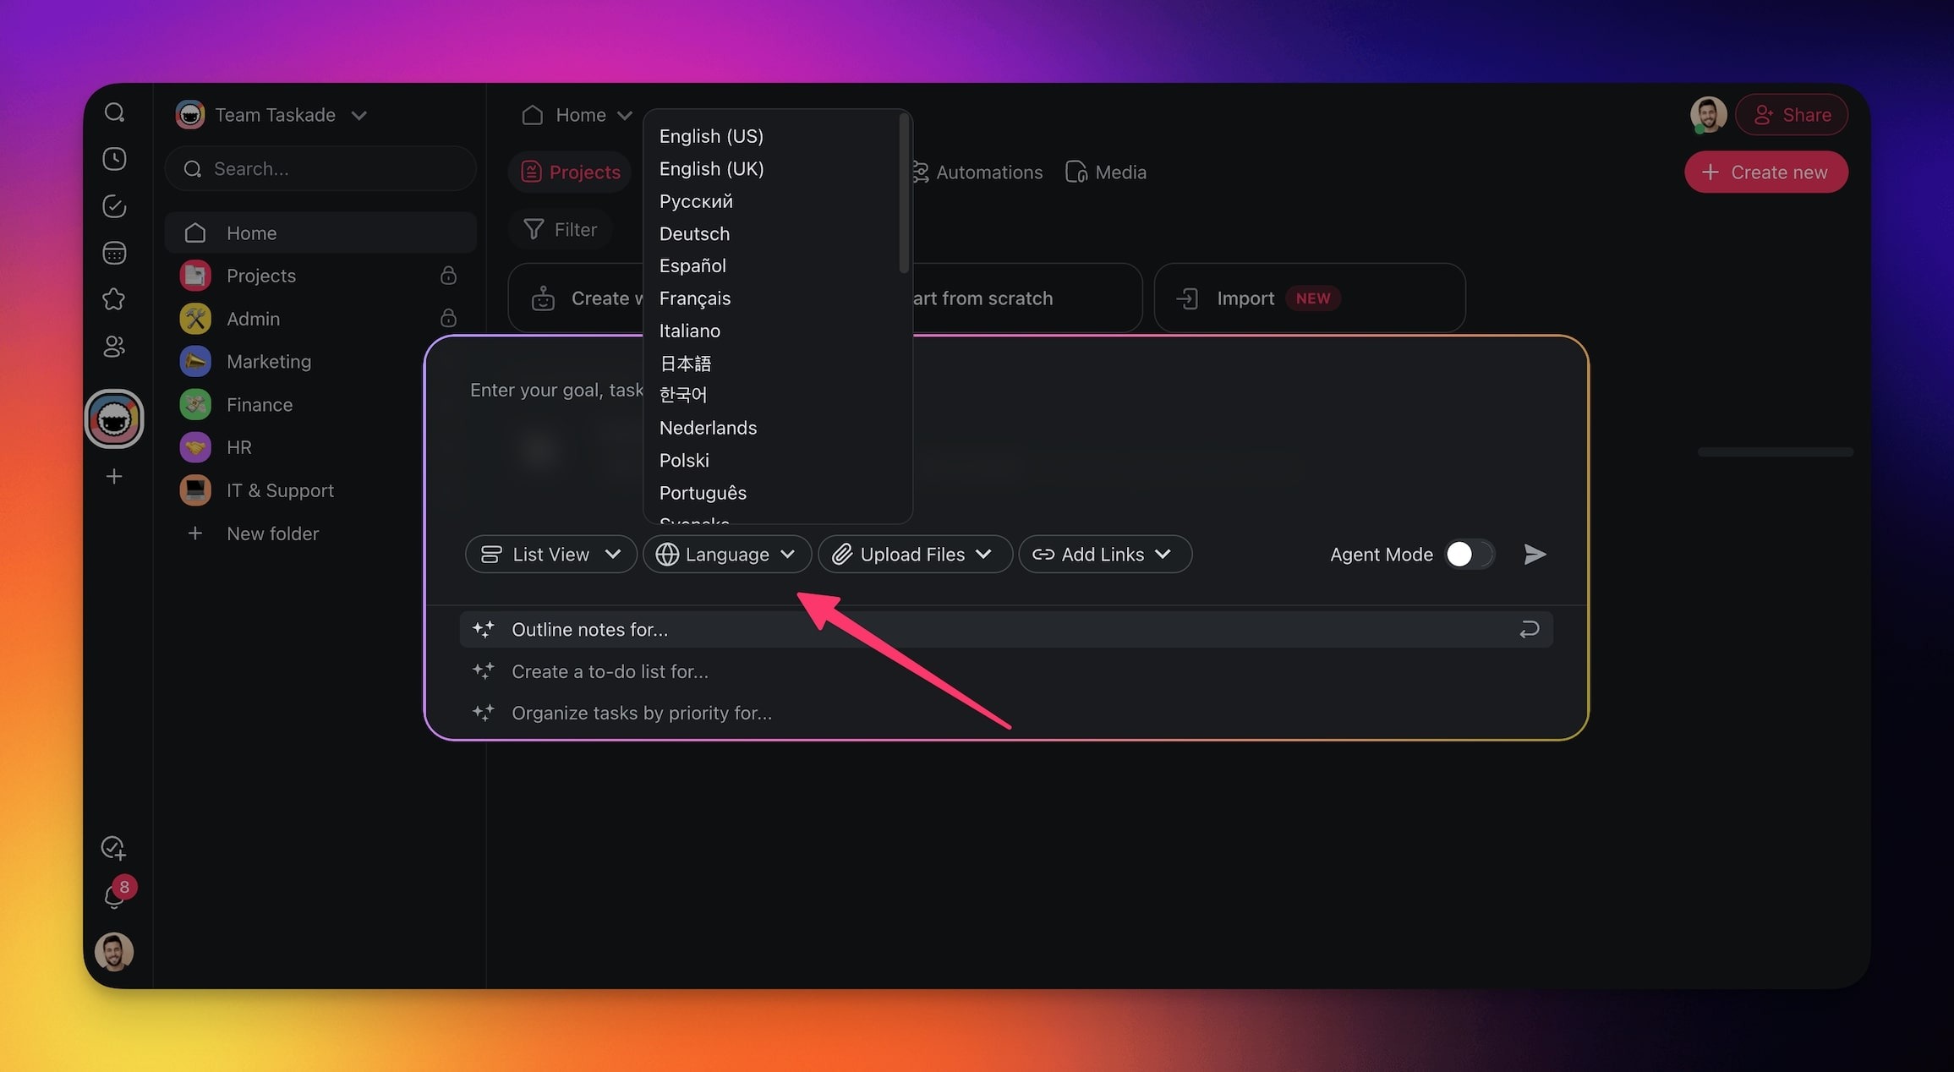Click the Create new button

point(1765,172)
